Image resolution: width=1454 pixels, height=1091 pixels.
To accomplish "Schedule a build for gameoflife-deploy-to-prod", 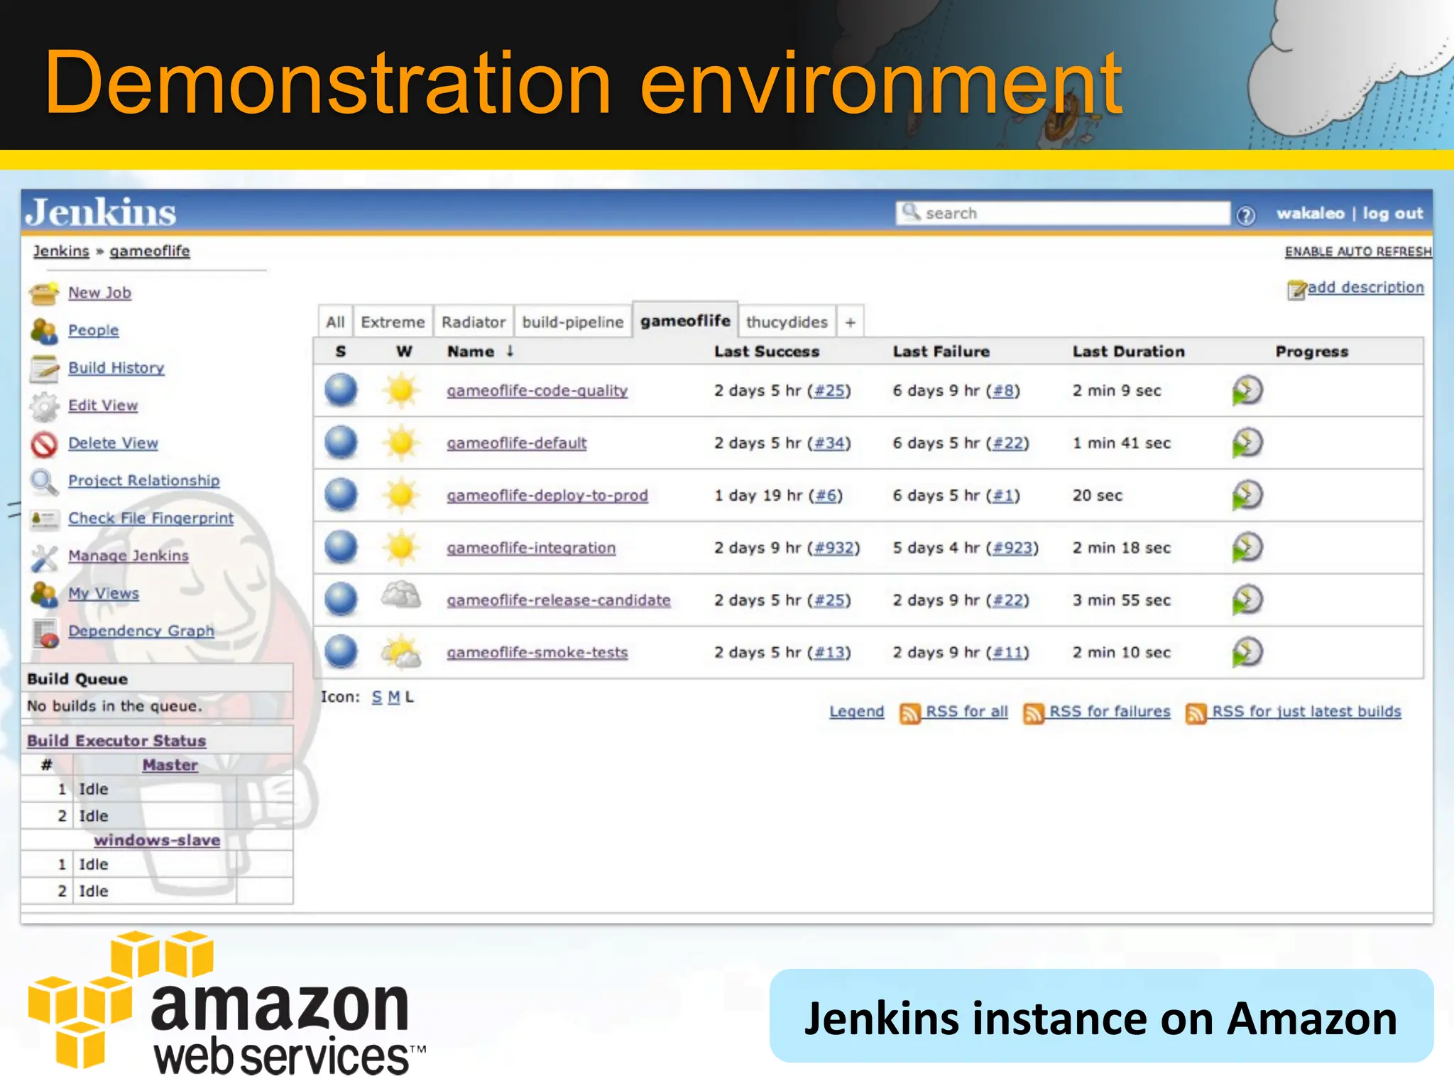I will coord(1247,495).
